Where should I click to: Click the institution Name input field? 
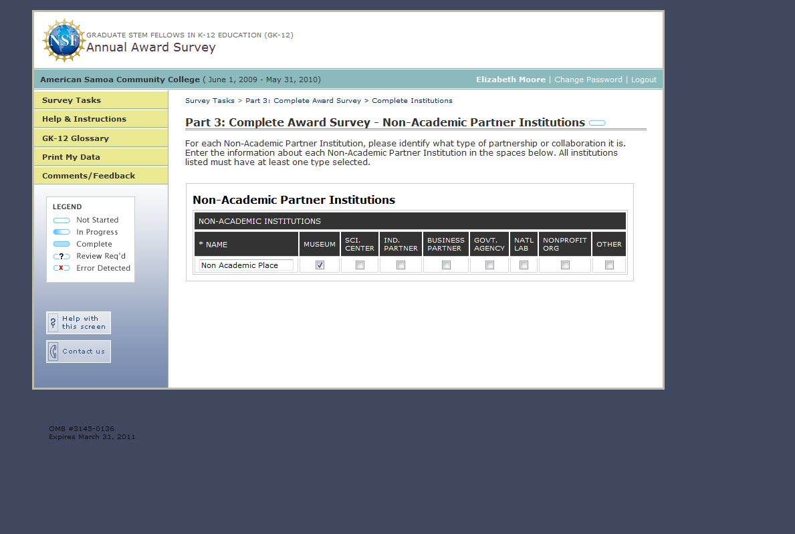(x=247, y=265)
